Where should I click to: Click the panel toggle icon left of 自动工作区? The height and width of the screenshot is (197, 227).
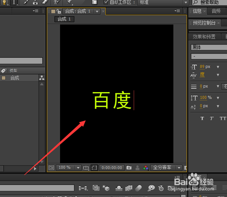94,2
